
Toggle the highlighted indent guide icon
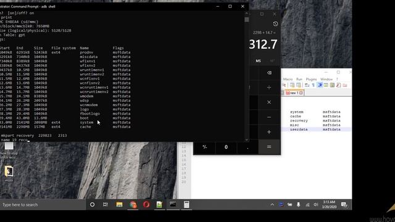point(320,85)
